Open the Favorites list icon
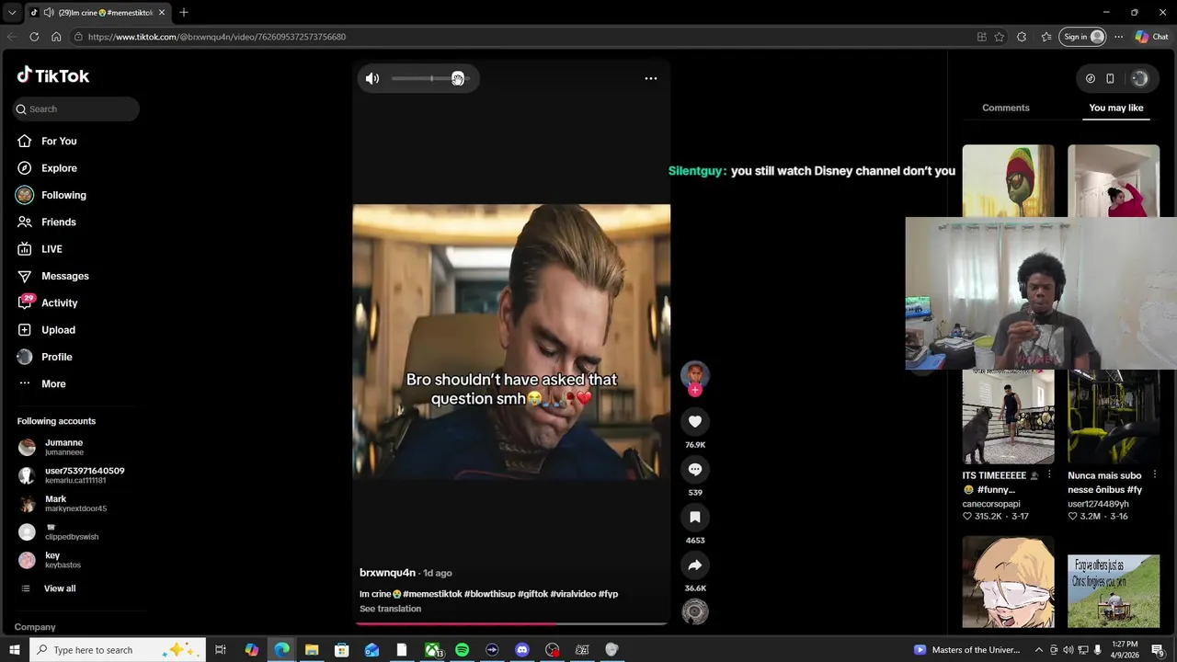1177x662 pixels. [x=1046, y=37]
